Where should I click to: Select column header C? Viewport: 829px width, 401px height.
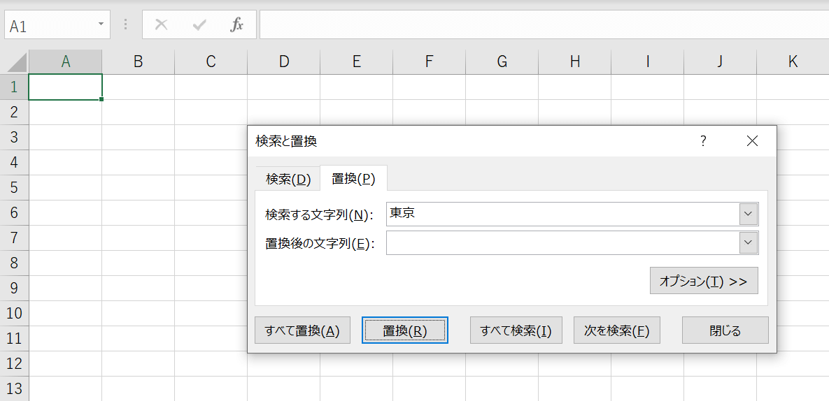pos(211,62)
